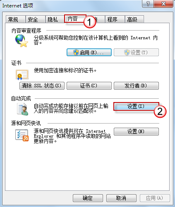Click the 发行者(B) button
Screen dimensions: 175x207
click(136, 86)
